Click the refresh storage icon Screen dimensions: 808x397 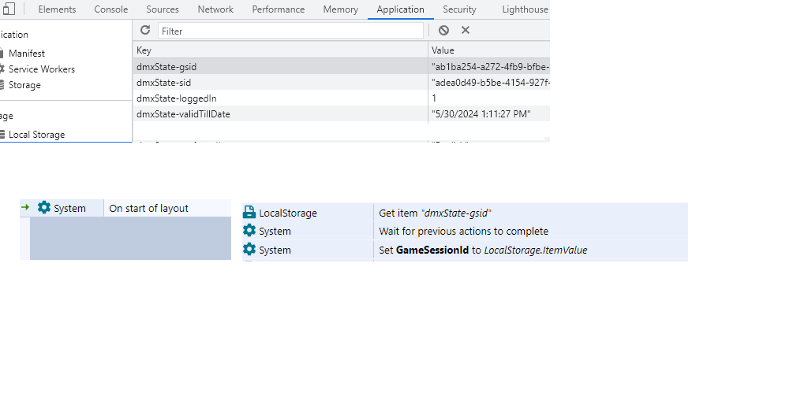pos(145,30)
